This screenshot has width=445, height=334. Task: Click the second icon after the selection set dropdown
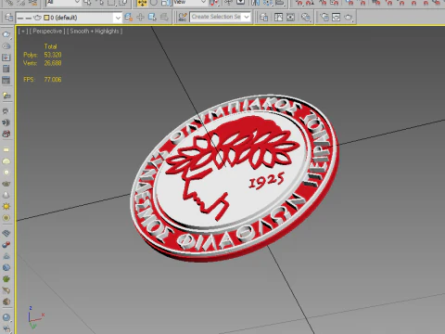tap(278, 17)
